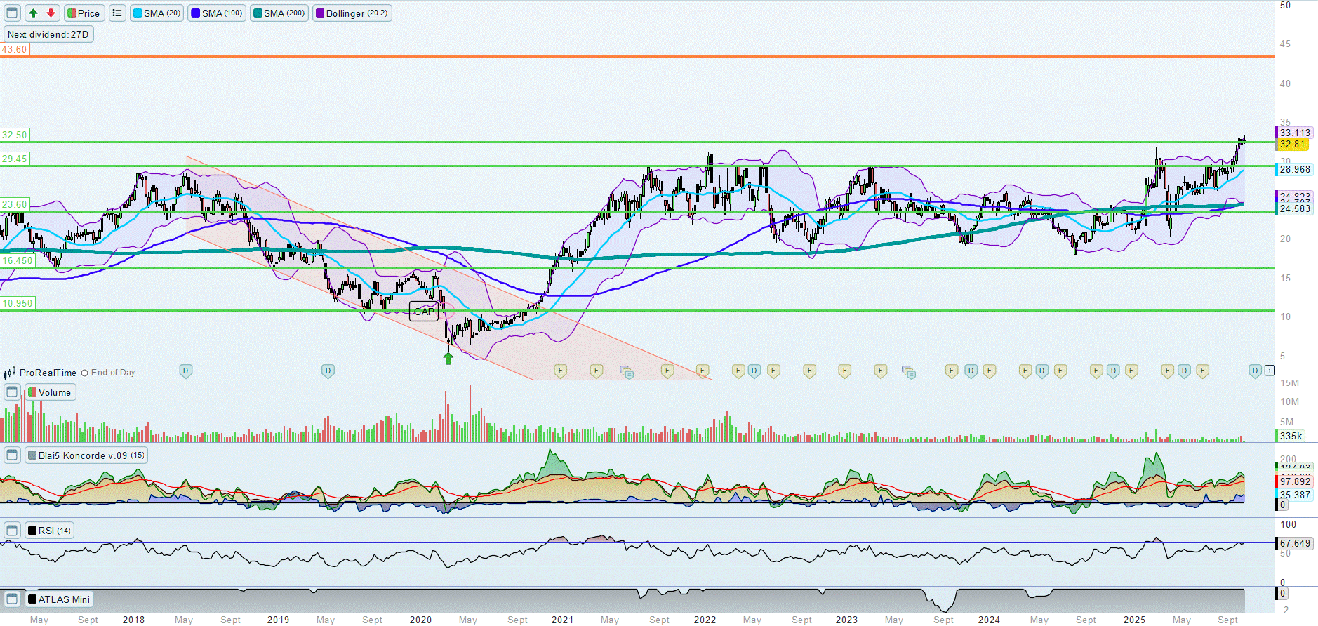Open SMA (200) indicator settings
This screenshot has width=1318, height=626.
click(x=279, y=13)
